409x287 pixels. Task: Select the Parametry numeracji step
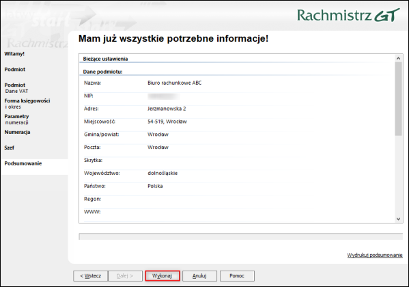tap(16, 120)
